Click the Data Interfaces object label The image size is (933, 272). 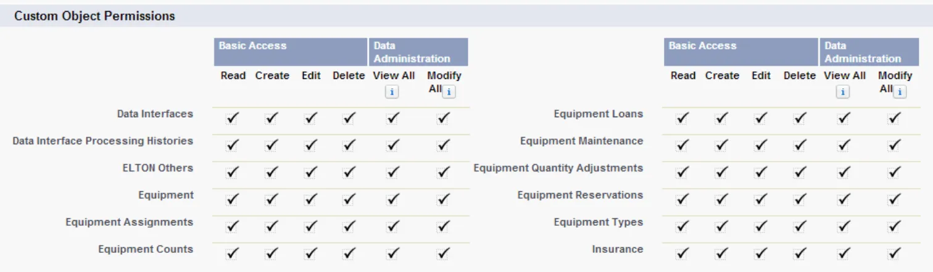click(x=155, y=114)
